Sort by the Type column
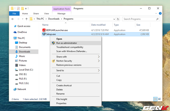Image resolution: width=170 pixels, height=111 pixels. coord(116,25)
